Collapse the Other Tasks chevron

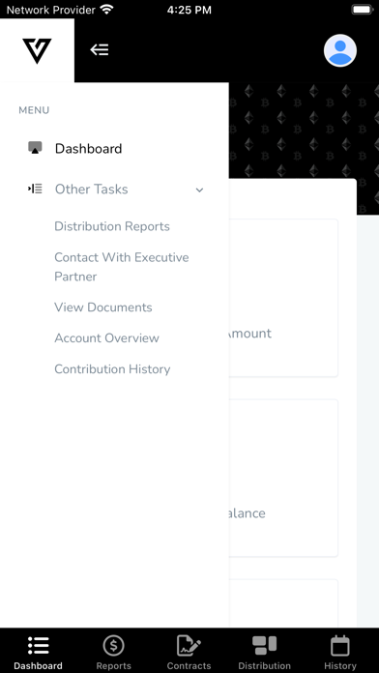click(199, 190)
